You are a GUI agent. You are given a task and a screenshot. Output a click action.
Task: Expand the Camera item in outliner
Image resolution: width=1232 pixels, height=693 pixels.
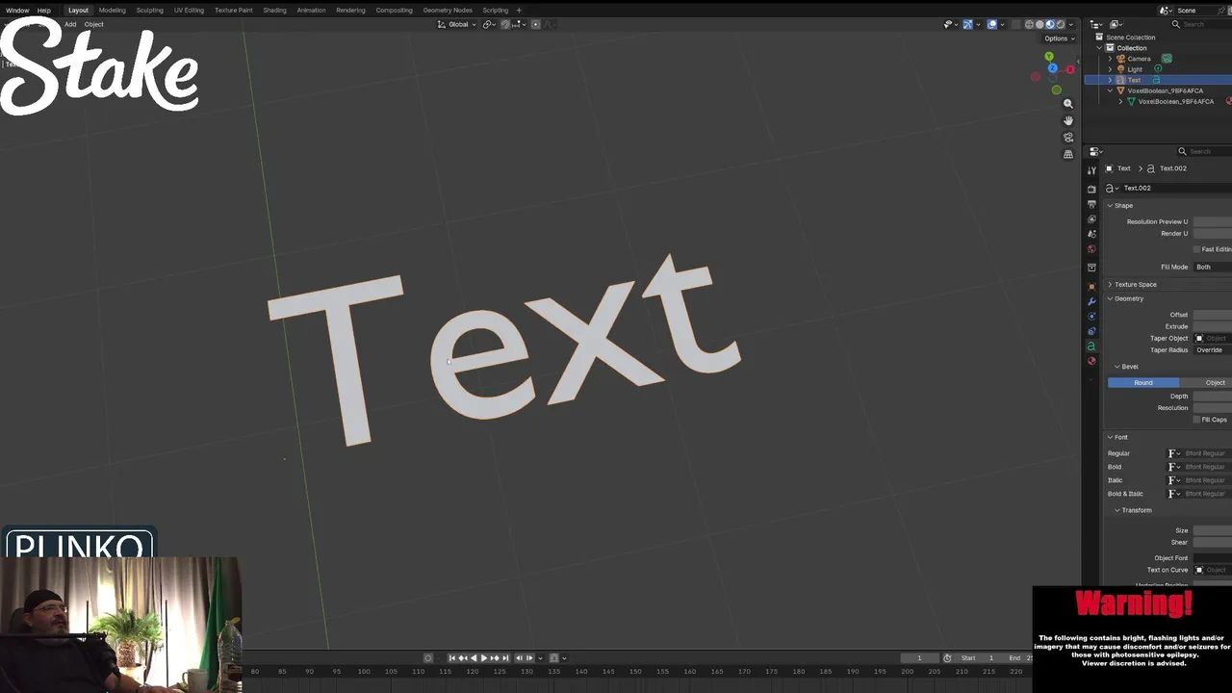click(x=1110, y=59)
